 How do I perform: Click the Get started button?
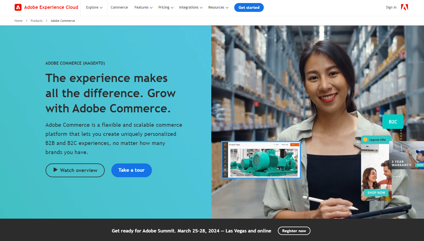249,7
